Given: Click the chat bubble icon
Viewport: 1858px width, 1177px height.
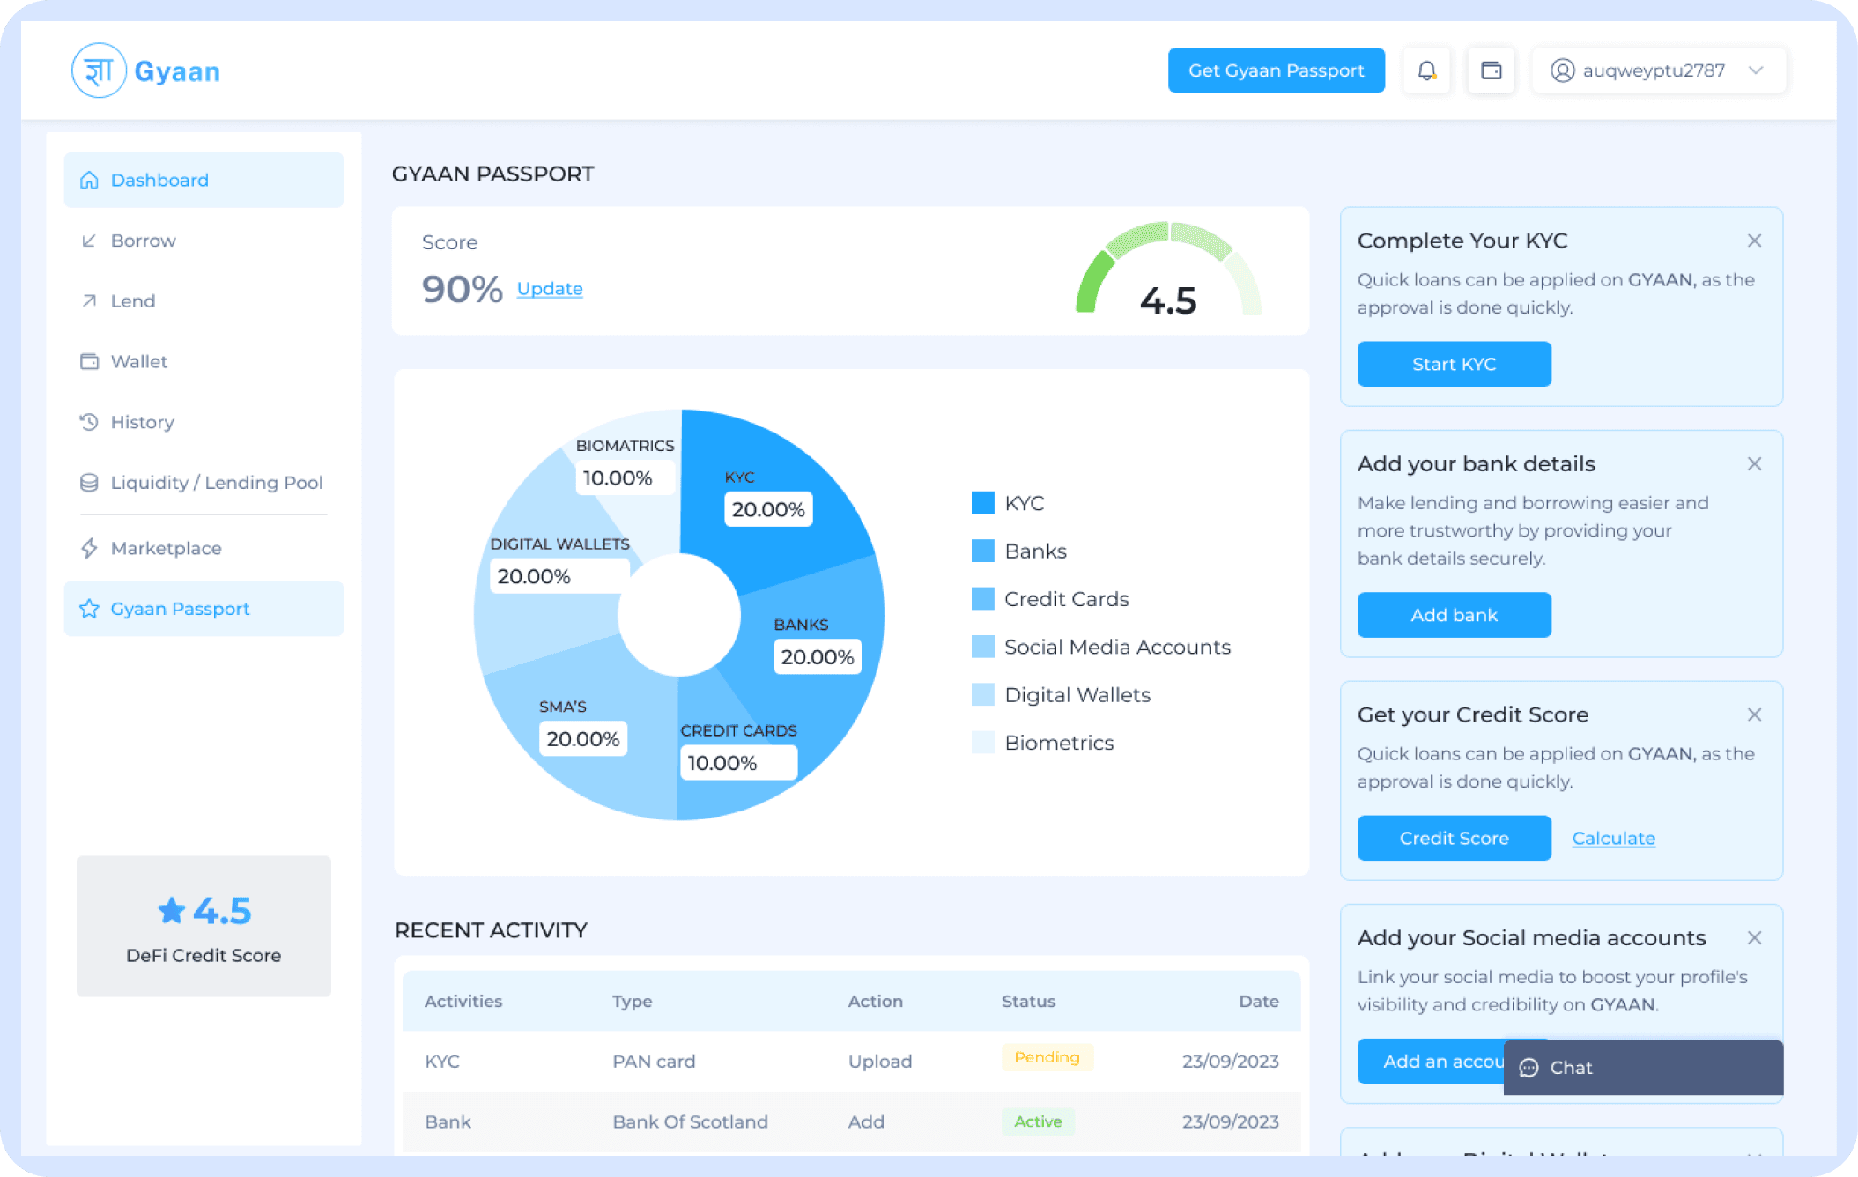Looking at the screenshot, I should tap(1529, 1068).
